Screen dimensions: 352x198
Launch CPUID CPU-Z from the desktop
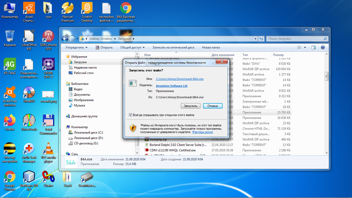(x=48, y=68)
